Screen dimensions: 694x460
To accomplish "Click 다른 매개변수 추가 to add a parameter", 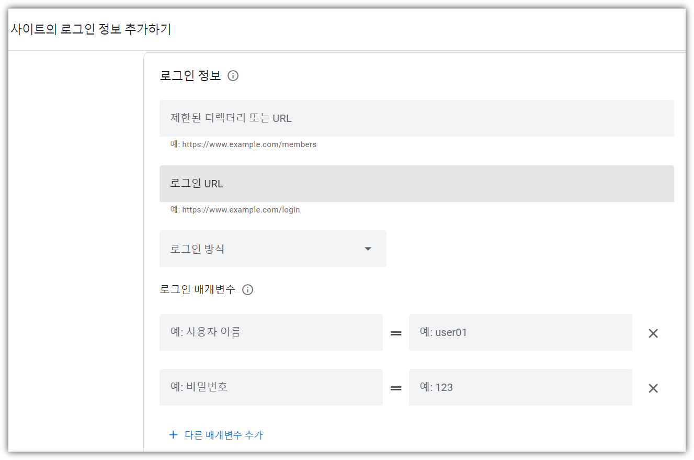I will tap(224, 435).
